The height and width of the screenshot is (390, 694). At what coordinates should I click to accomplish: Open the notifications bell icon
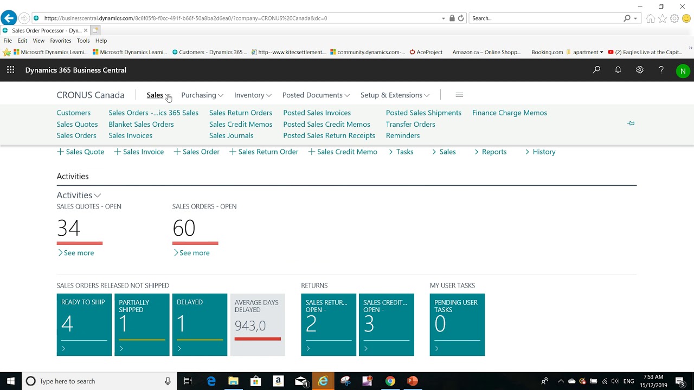(x=618, y=70)
